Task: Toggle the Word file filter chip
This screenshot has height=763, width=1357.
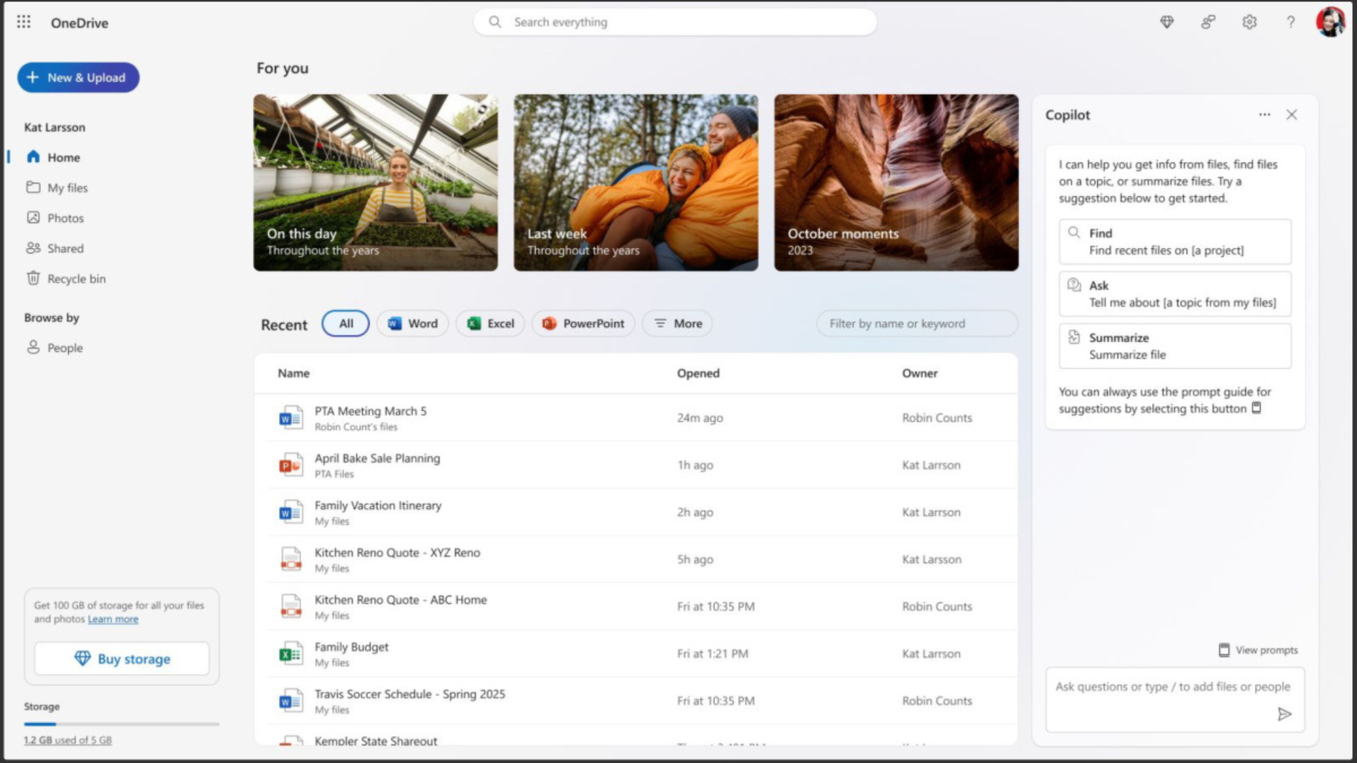Action: [x=412, y=323]
